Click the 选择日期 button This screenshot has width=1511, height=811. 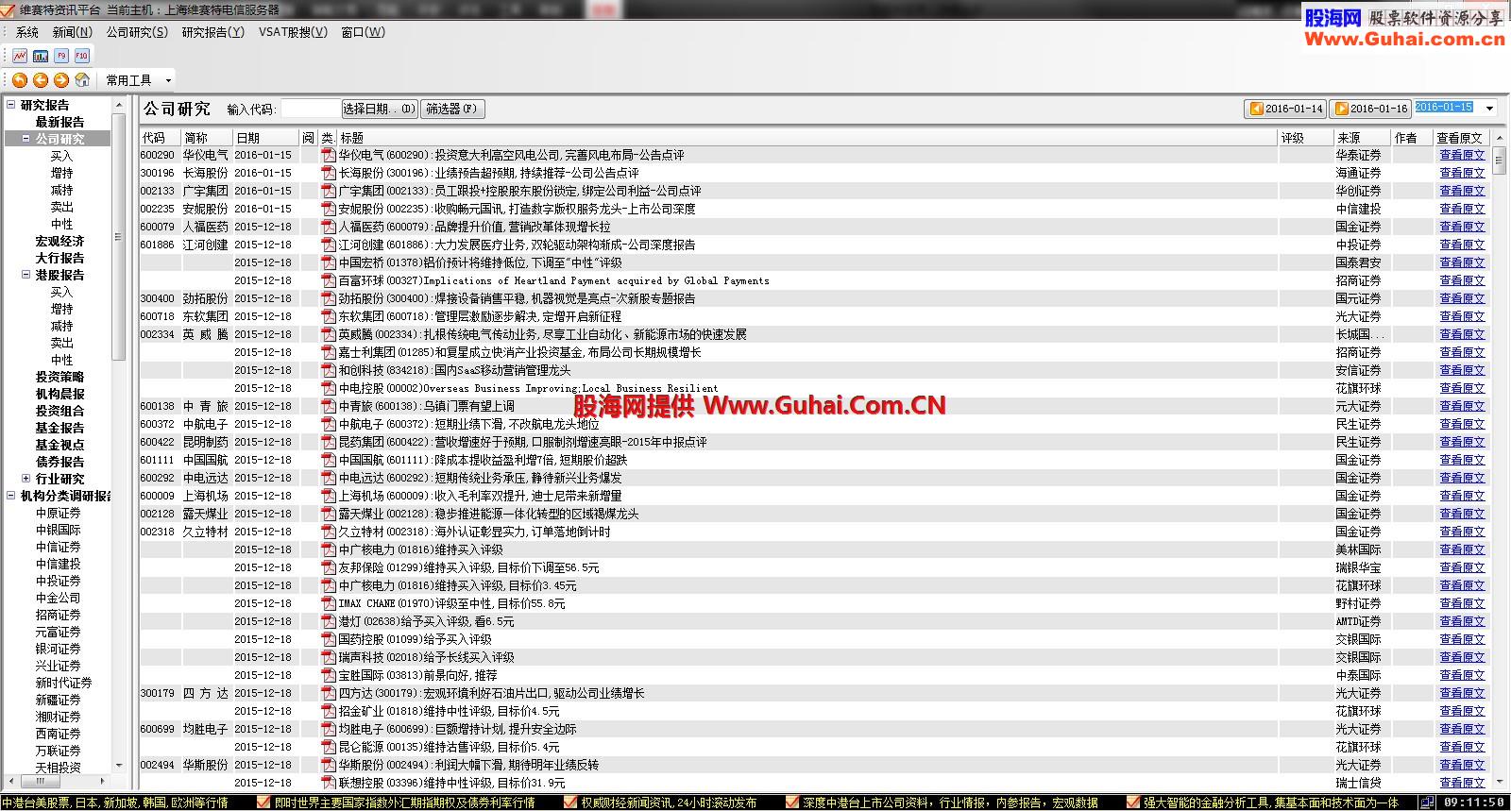click(380, 109)
